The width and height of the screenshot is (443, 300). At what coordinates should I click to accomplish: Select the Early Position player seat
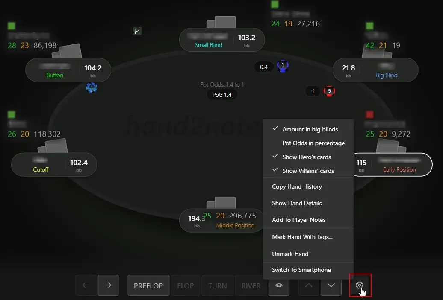coord(393,165)
